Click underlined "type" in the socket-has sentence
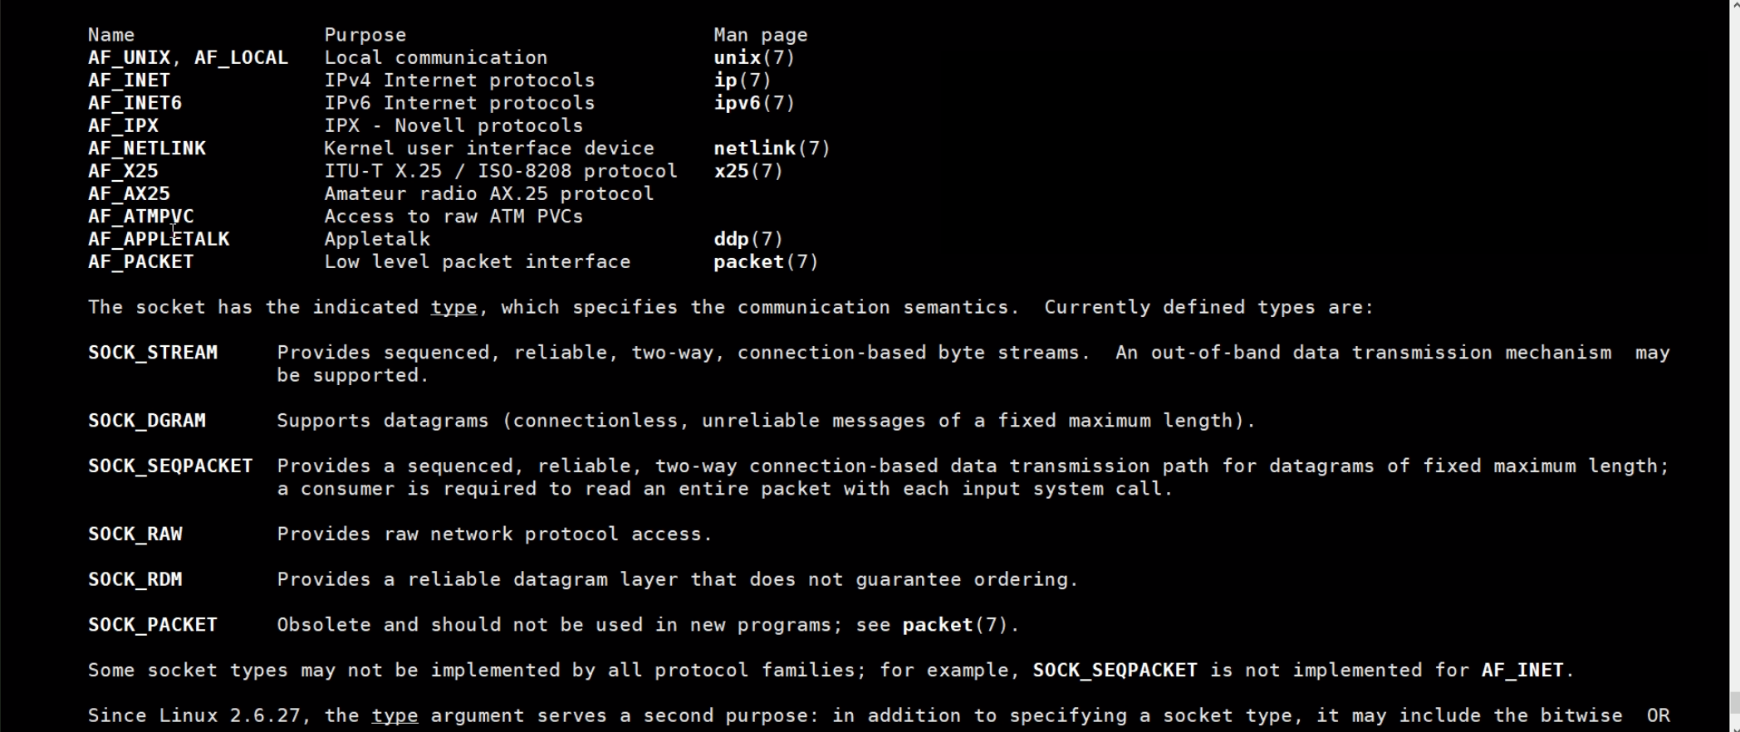The height and width of the screenshot is (732, 1740). [453, 308]
